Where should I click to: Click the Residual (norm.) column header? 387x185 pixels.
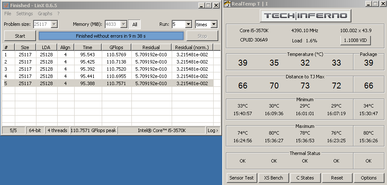tap(192, 47)
